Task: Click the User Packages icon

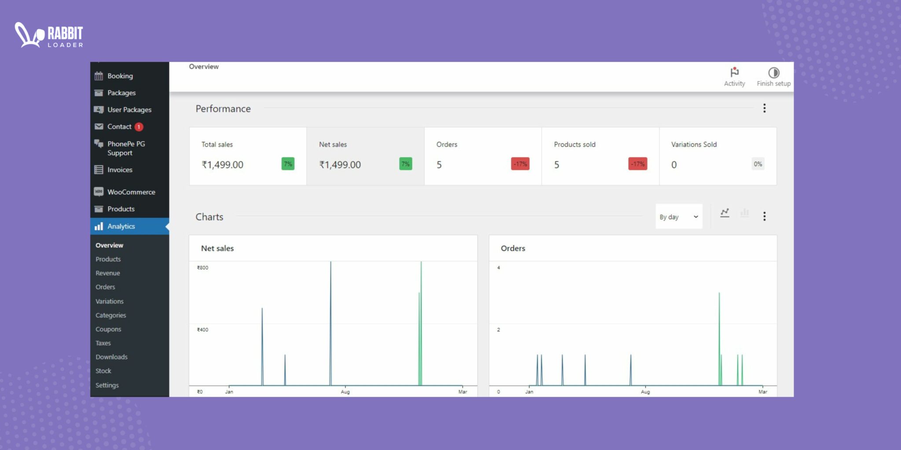Action: pos(99,109)
